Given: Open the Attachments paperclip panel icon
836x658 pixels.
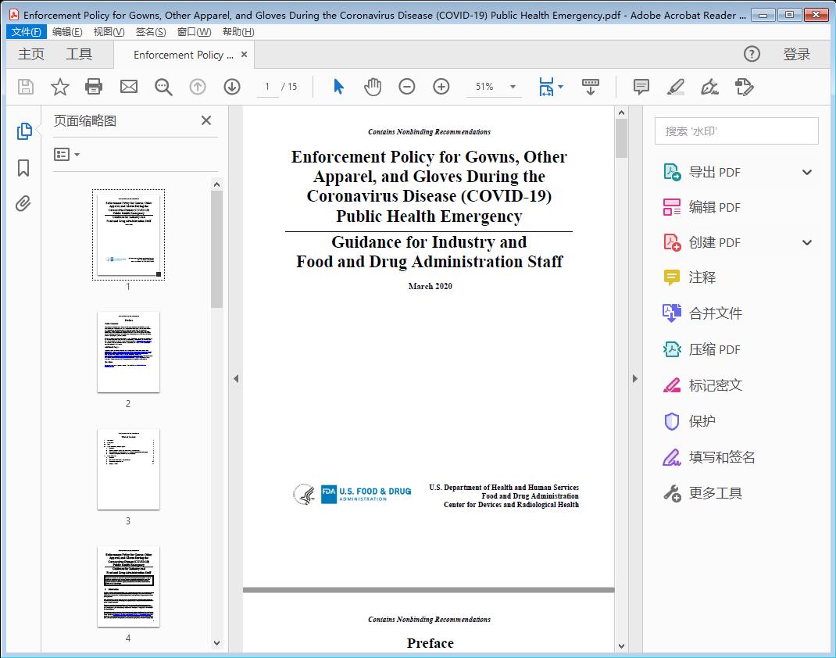Looking at the screenshot, I should point(22,203).
